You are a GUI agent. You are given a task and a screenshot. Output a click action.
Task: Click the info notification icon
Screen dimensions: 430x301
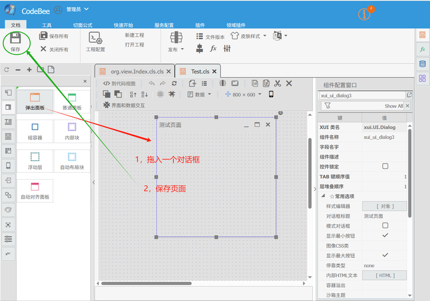click(x=364, y=14)
